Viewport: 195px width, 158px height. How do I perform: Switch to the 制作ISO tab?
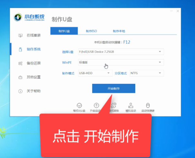[91, 31]
